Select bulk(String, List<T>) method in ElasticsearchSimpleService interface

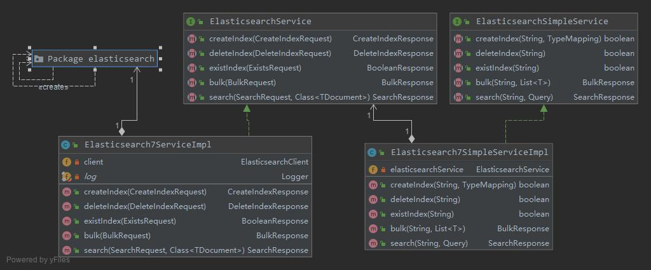513,83
